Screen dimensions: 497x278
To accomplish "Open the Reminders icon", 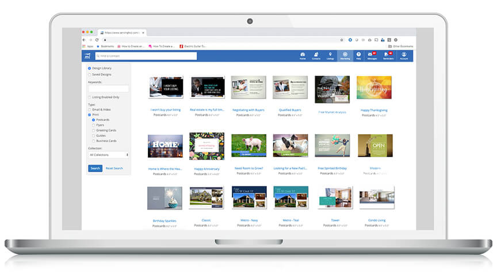I will [388, 56].
